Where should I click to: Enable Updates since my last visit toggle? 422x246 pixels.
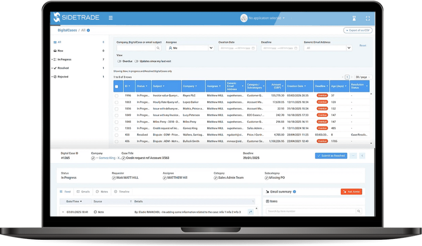tap(136, 61)
